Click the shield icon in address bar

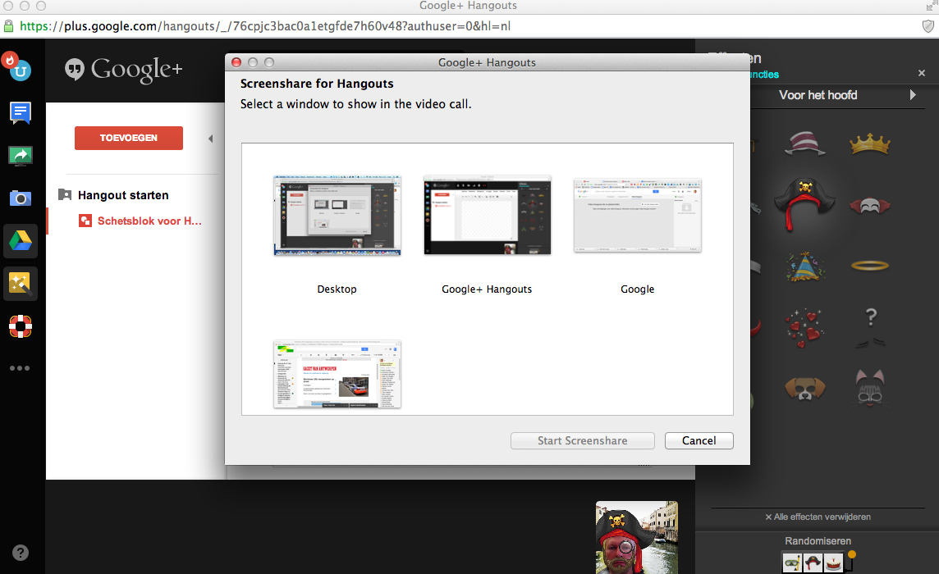[x=928, y=26]
